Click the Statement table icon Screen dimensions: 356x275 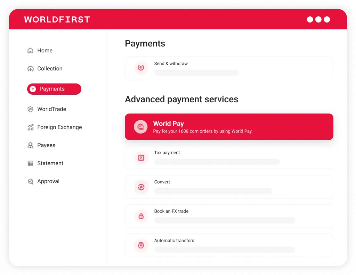pos(30,163)
